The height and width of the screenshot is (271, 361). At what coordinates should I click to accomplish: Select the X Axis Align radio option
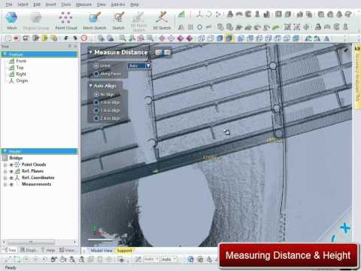click(x=96, y=102)
